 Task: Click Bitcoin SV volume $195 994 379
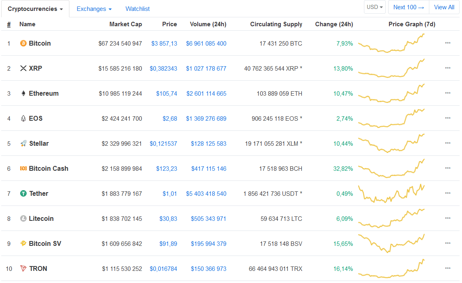coord(209,244)
